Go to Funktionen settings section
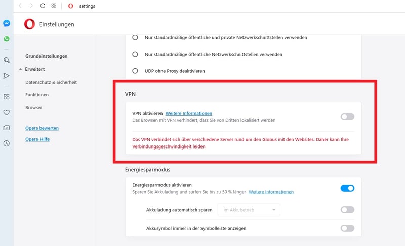 point(37,95)
